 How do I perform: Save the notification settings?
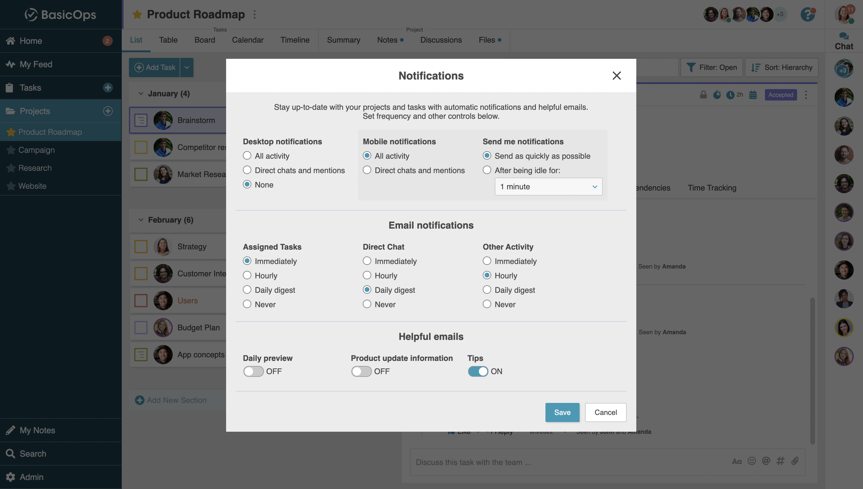pos(562,412)
